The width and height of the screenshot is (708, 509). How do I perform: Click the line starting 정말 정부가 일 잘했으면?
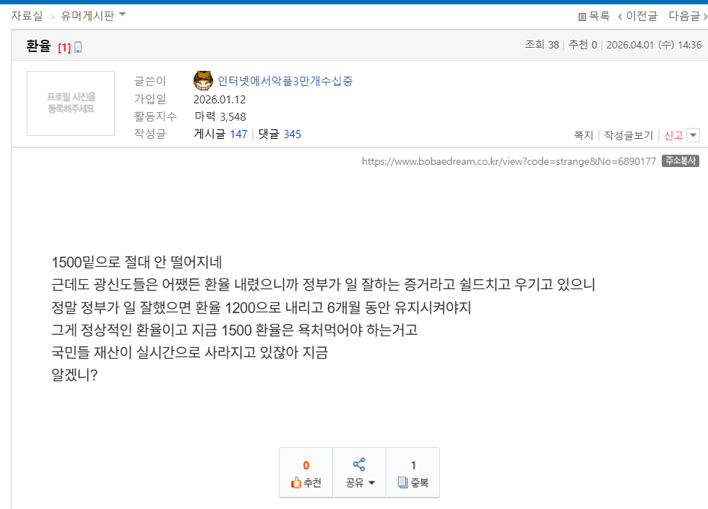[x=262, y=307]
